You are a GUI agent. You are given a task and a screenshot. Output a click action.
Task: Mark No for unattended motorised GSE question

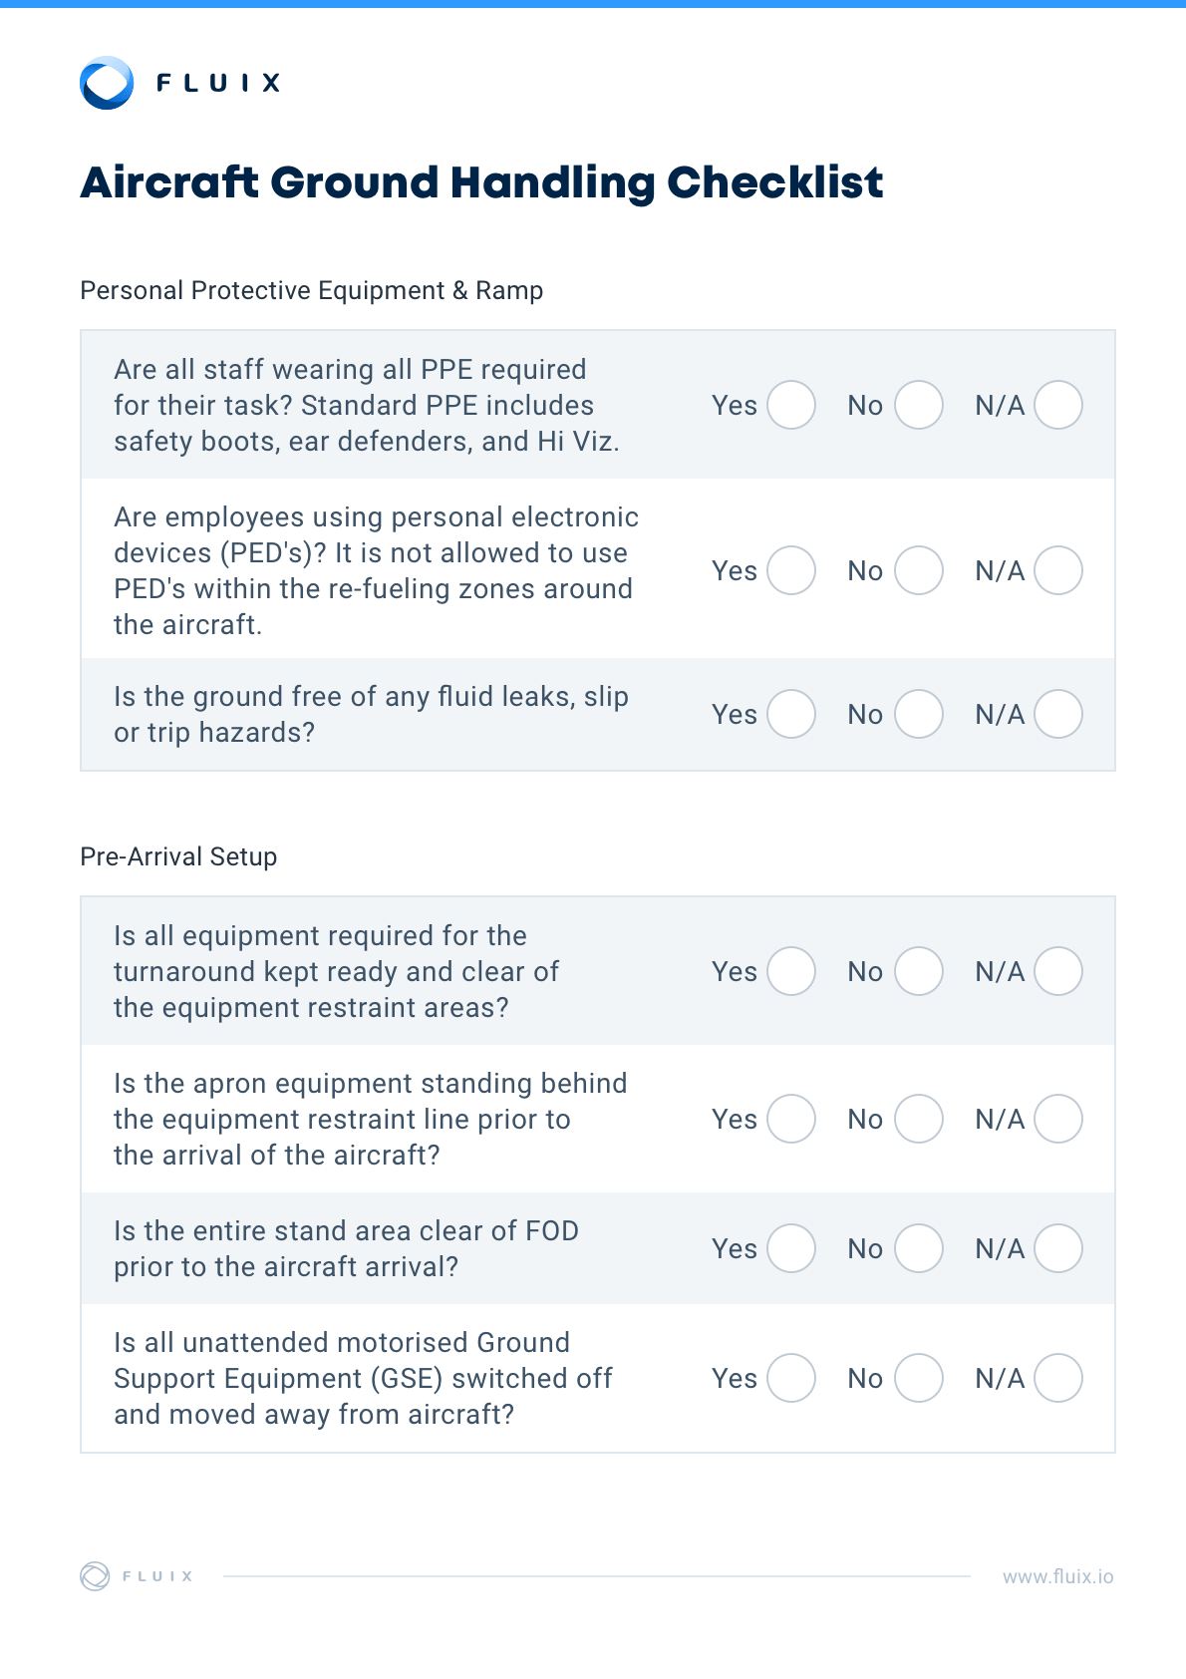point(918,1378)
